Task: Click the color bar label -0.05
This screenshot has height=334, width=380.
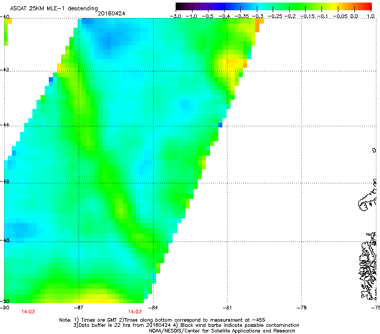Action: pos(340,16)
